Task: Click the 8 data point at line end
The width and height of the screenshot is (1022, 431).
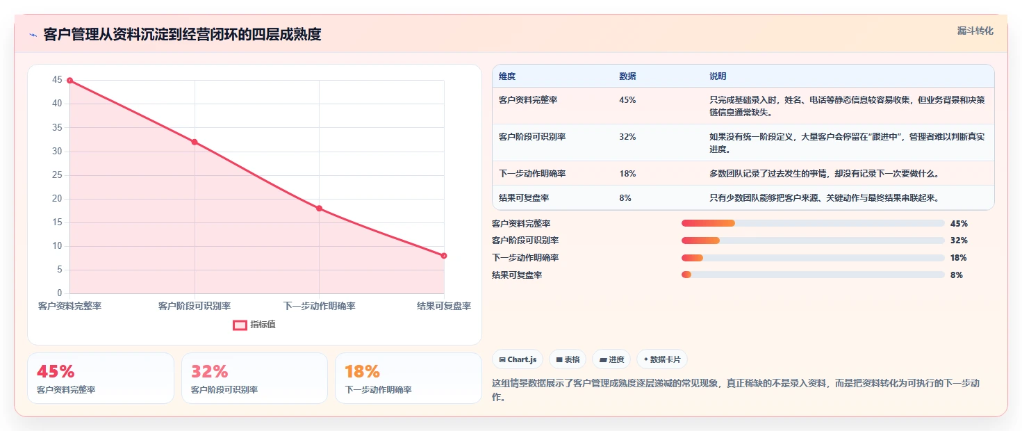Action: click(444, 256)
